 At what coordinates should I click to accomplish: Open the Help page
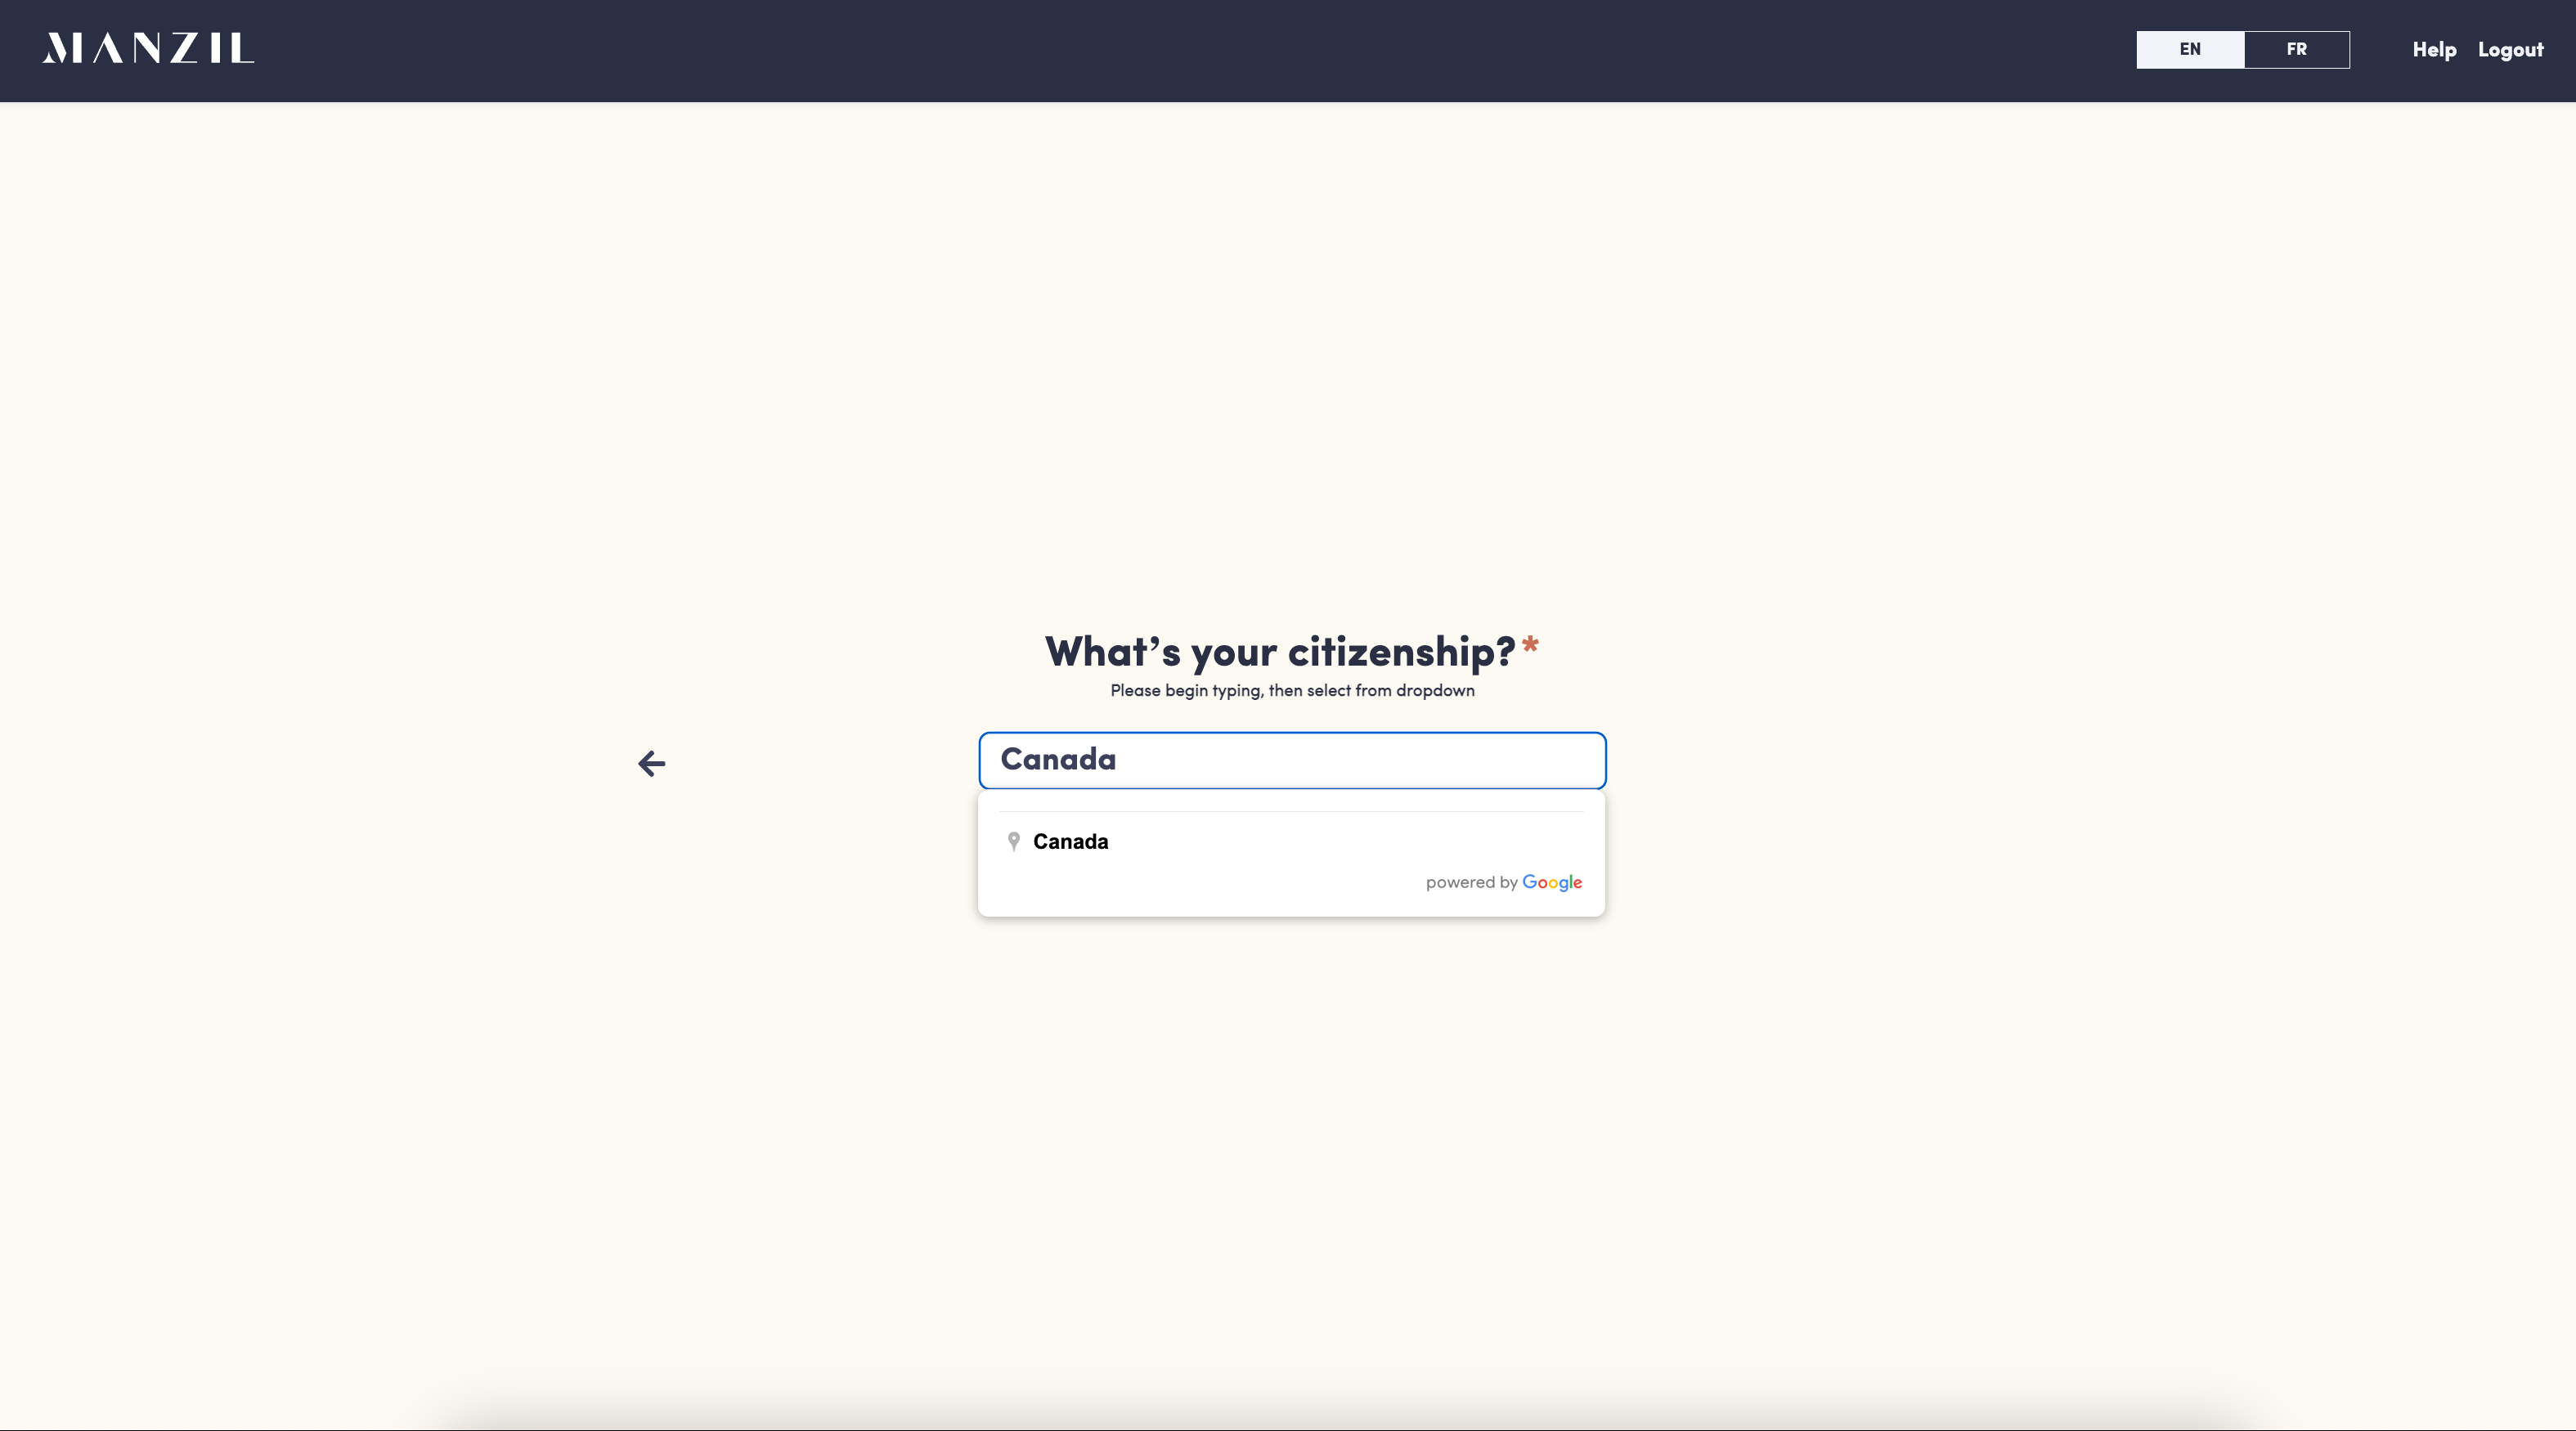pyautogui.click(x=2433, y=50)
